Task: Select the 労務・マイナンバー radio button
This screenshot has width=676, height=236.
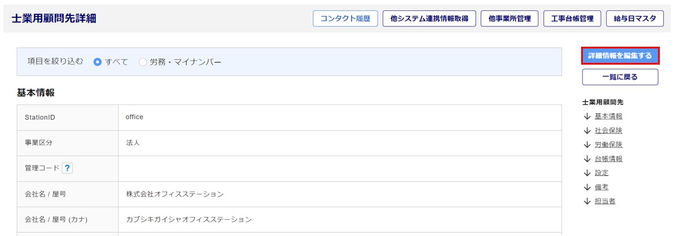Action: click(143, 62)
